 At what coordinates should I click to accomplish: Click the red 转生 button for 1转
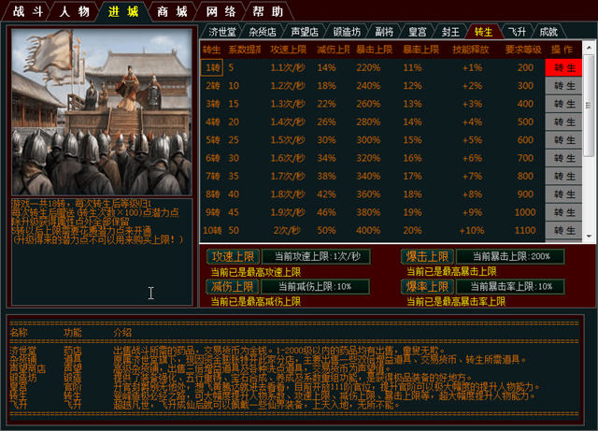(562, 68)
